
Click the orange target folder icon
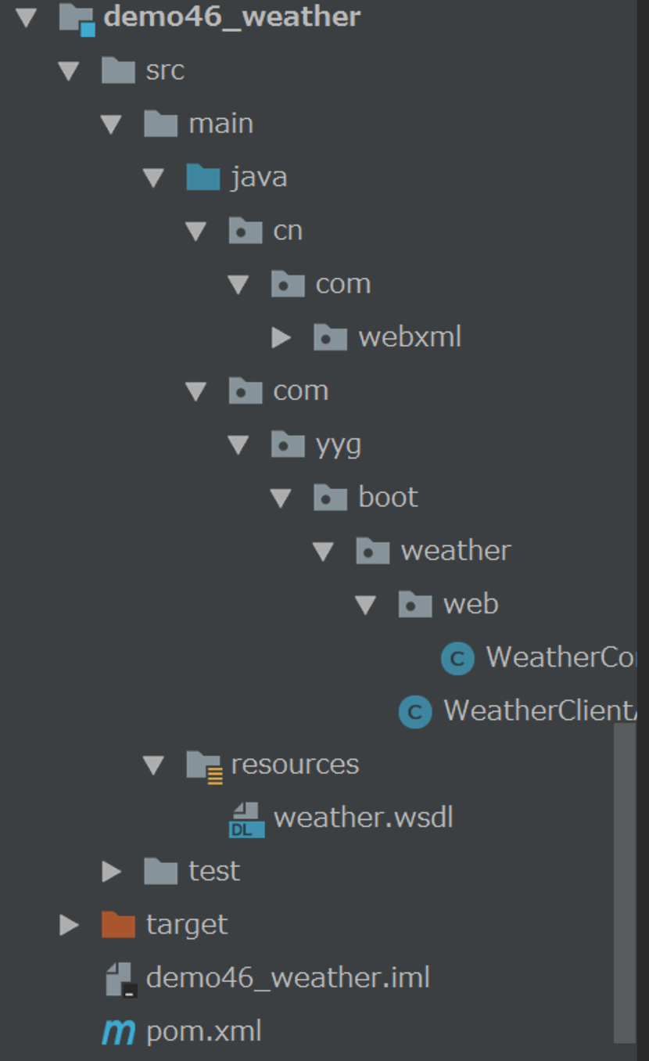119,925
